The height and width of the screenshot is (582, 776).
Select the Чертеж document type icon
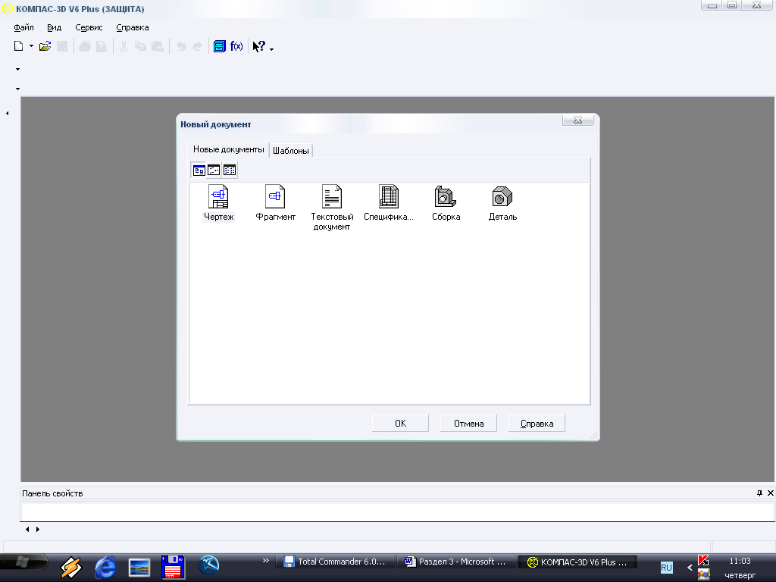(218, 197)
